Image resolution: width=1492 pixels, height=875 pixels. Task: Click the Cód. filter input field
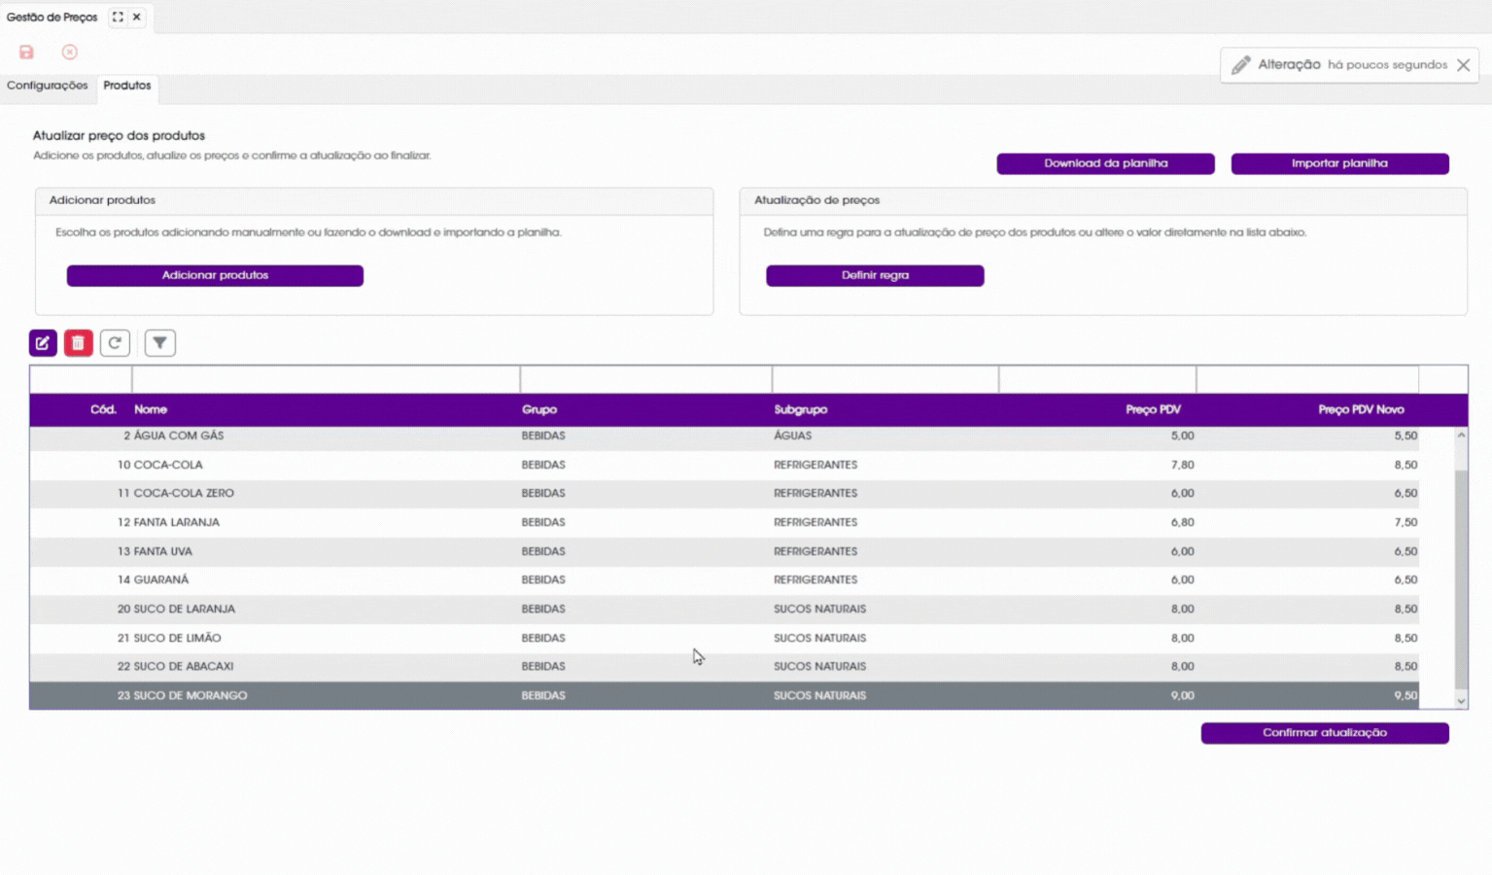(81, 379)
